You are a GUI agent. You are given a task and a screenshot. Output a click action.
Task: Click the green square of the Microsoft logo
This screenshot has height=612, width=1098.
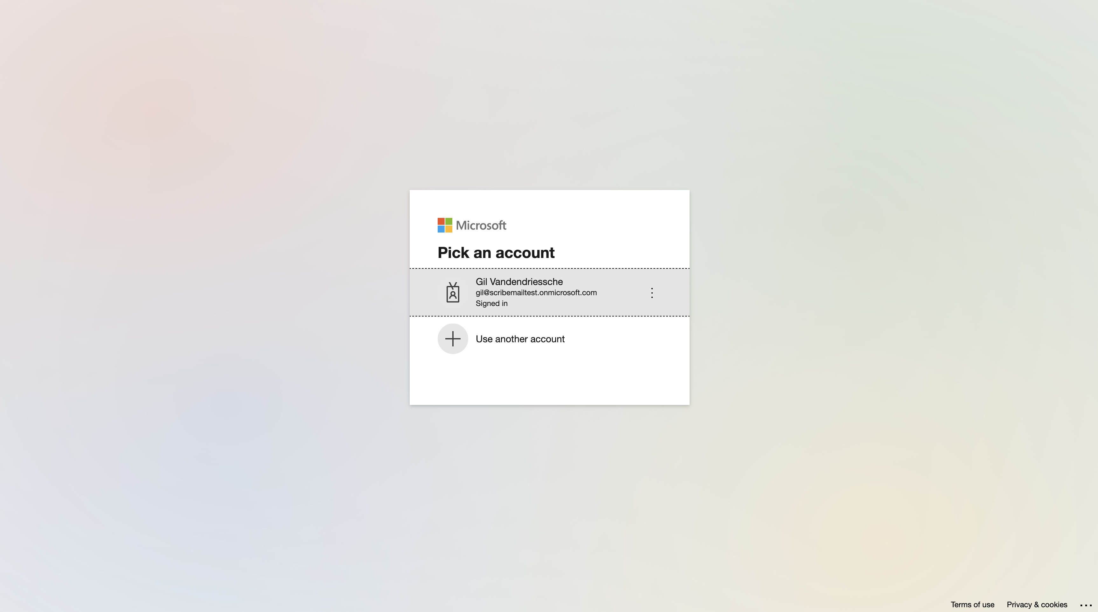click(x=449, y=222)
